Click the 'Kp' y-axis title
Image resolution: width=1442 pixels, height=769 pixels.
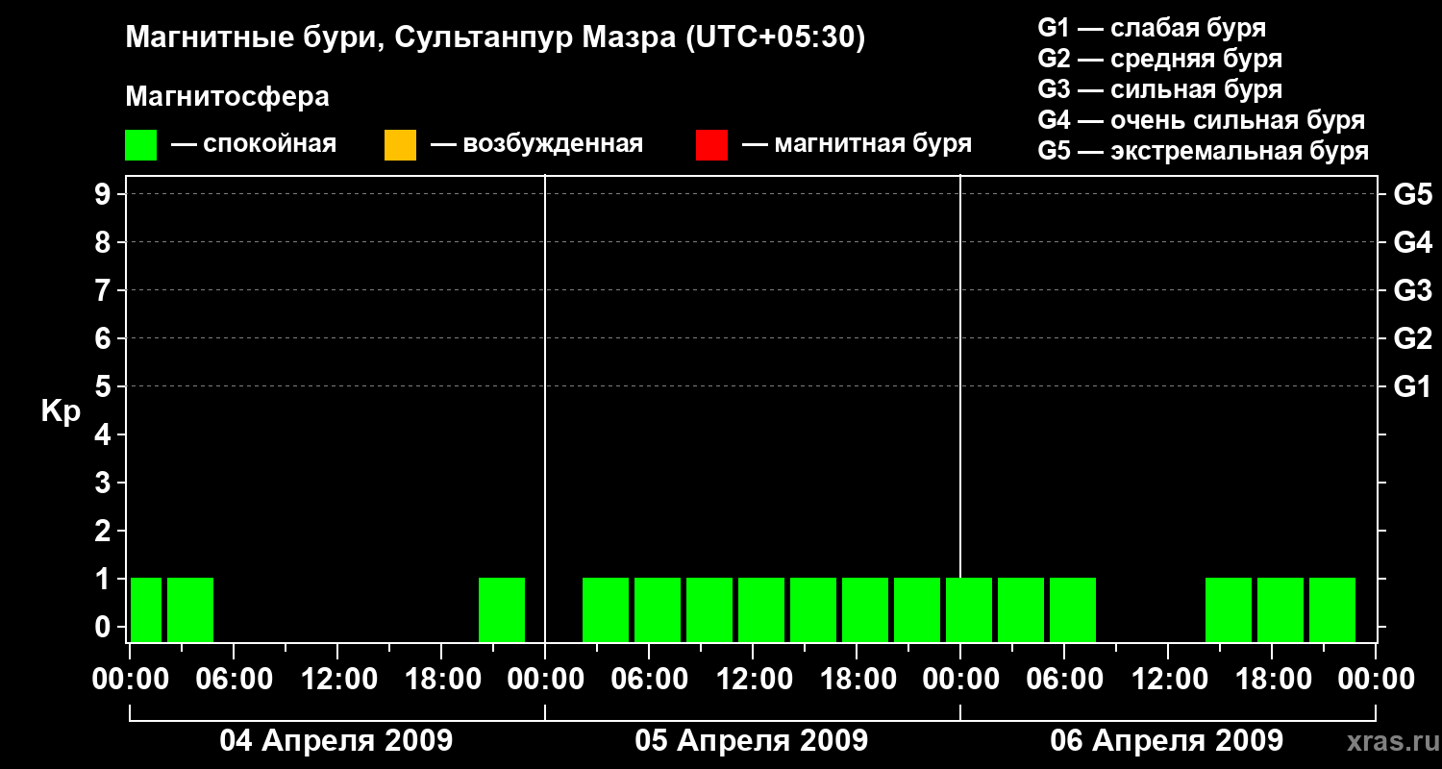click(61, 410)
